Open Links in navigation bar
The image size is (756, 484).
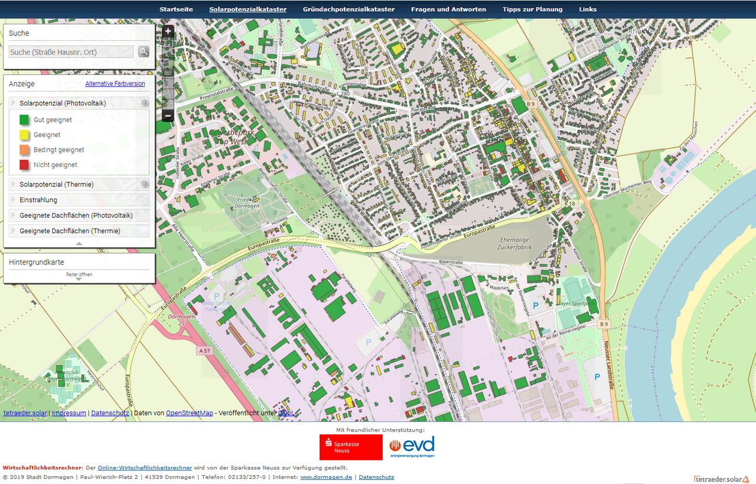pyautogui.click(x=588, y=9)
